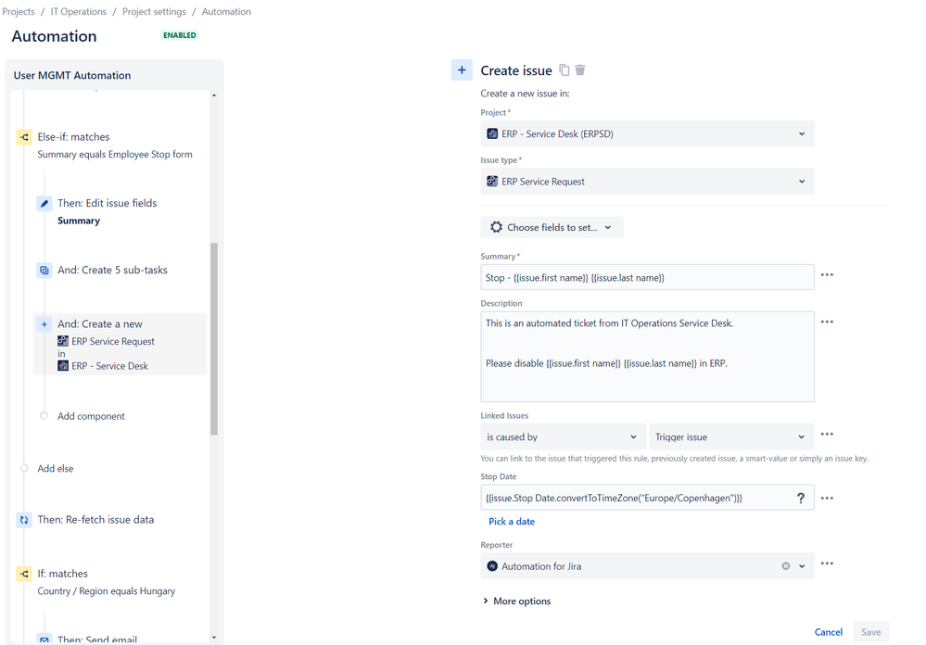The width and height of the screenshot is (926, 645).
Task: Open the Project dropdown ERP - Service Desk
Action: click(647, 134)
